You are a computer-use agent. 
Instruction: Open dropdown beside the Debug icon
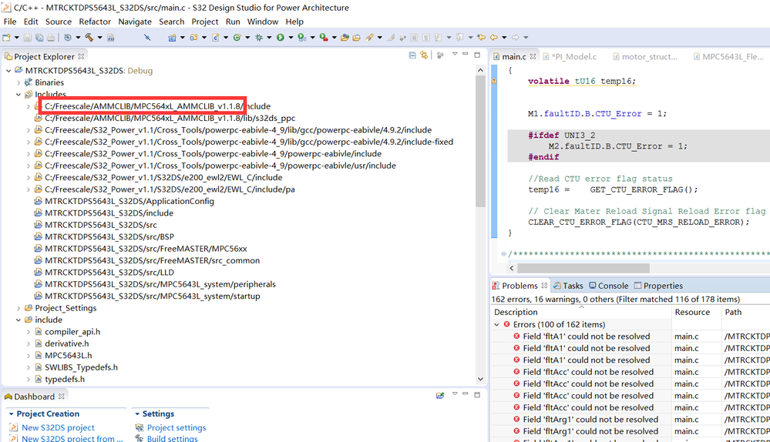[x=269, y=37]
